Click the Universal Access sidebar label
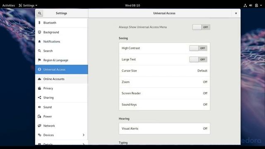The image size is (265, 149). [54, 70]
